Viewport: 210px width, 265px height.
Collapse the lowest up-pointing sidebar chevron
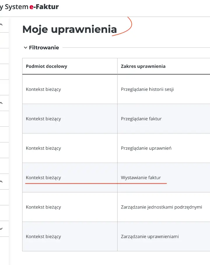tap(1, 182)
